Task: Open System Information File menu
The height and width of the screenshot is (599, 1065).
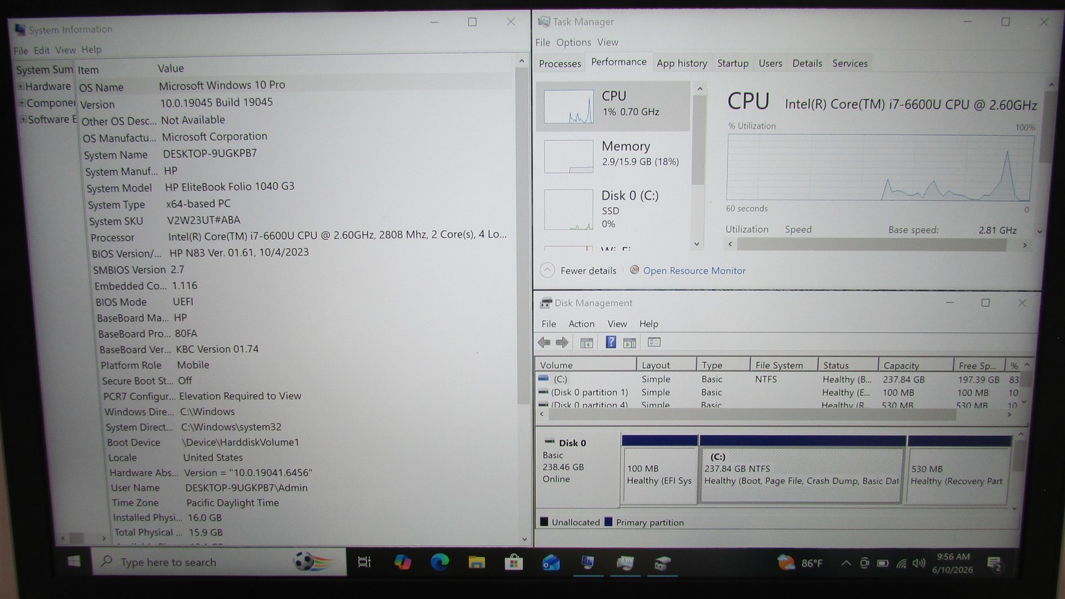Action: point(21,51)
